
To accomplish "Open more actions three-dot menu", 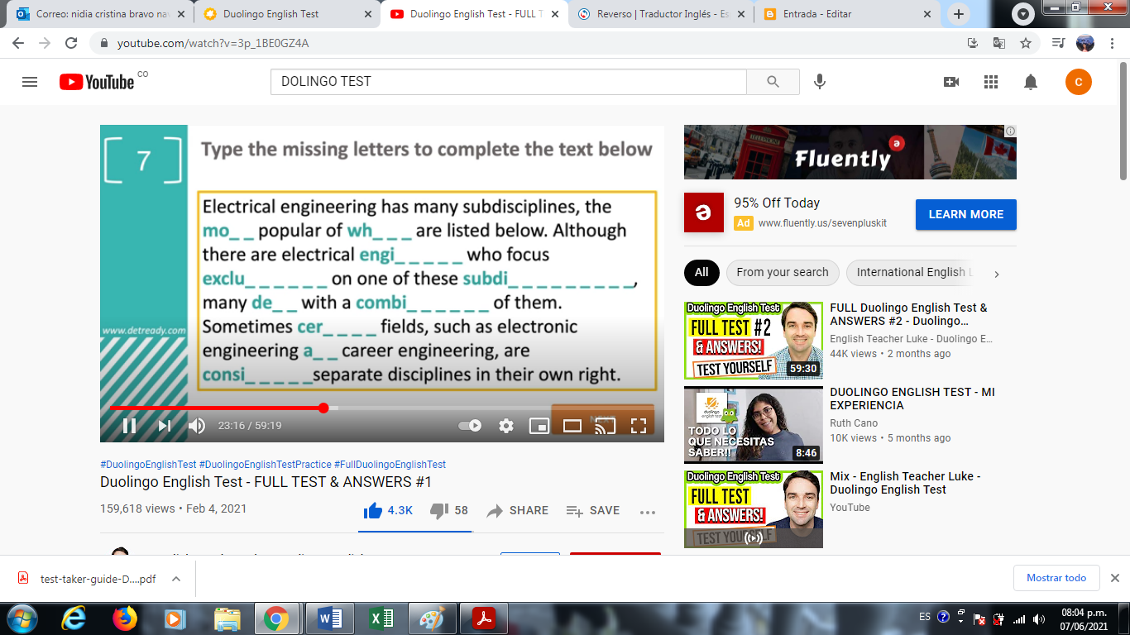I will (x=648, y=512).
